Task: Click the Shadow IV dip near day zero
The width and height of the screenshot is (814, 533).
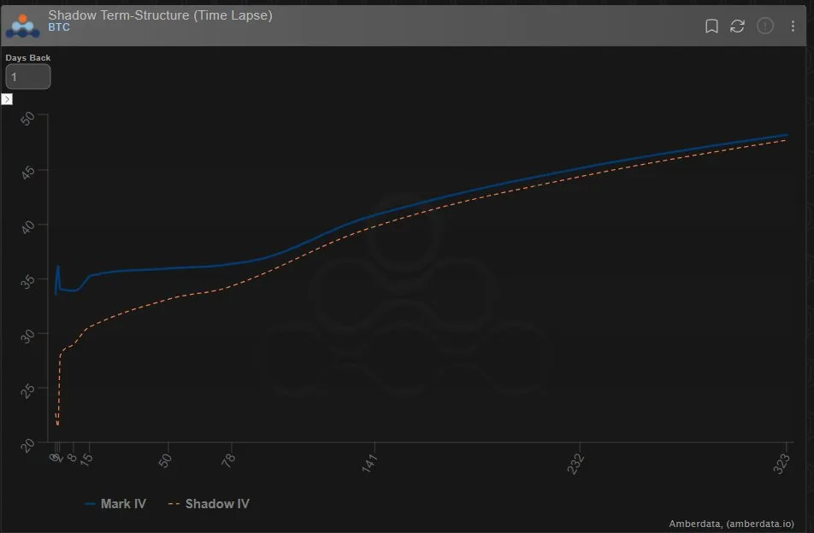Action: [57, 424]
